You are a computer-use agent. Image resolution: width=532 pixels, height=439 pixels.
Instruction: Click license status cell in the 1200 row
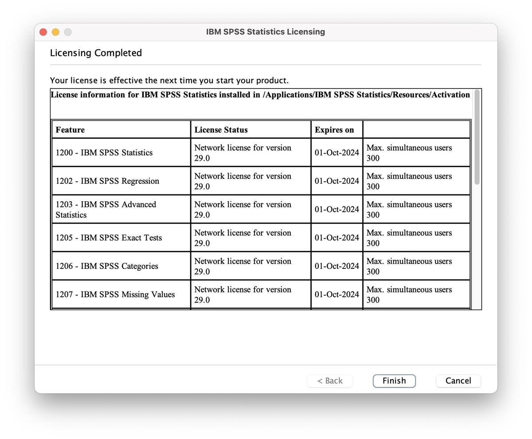(251, 152)
